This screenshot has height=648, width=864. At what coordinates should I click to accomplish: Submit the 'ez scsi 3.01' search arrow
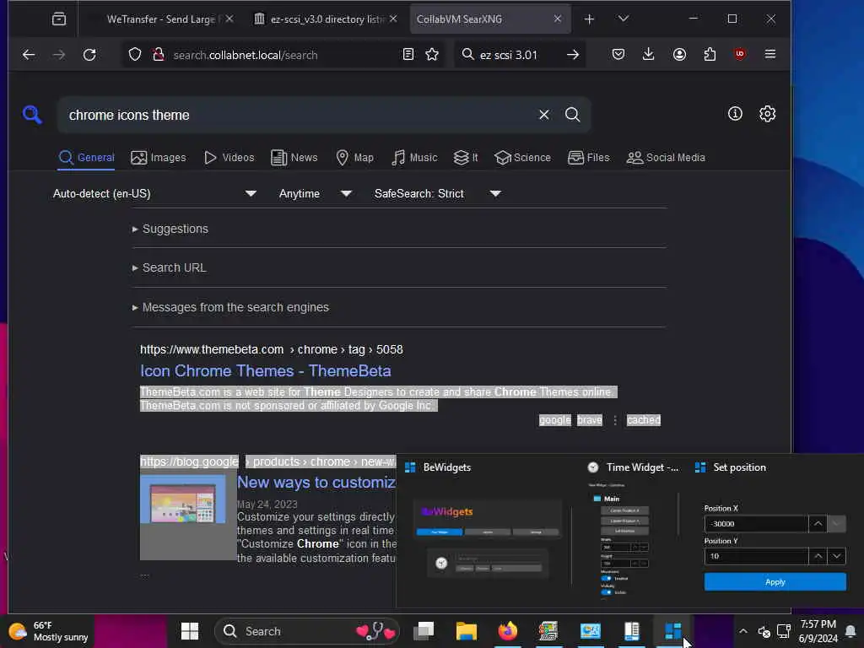(x=573, y=55)
